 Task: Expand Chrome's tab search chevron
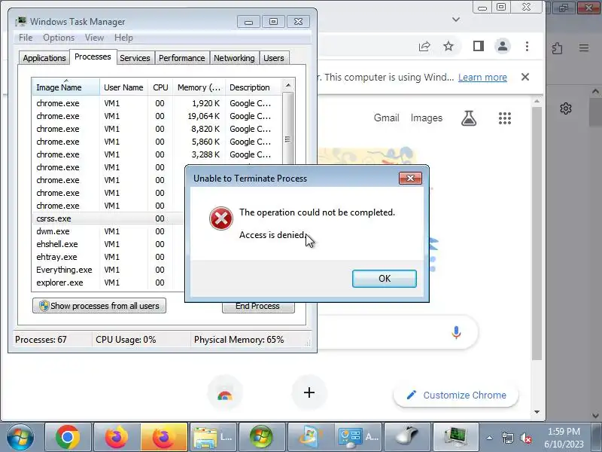pyautogui.click(x=456, y=20)
